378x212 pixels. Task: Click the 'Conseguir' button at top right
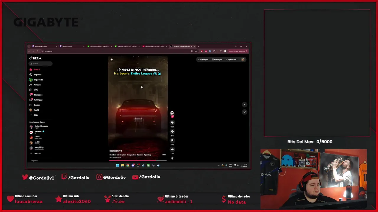(218, 59)
